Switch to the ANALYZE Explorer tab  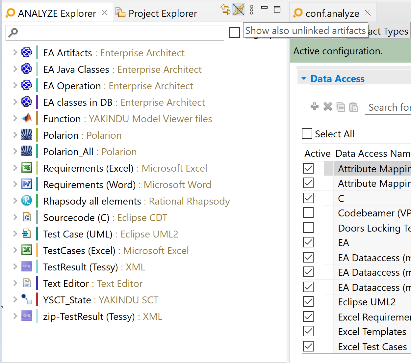57,13
